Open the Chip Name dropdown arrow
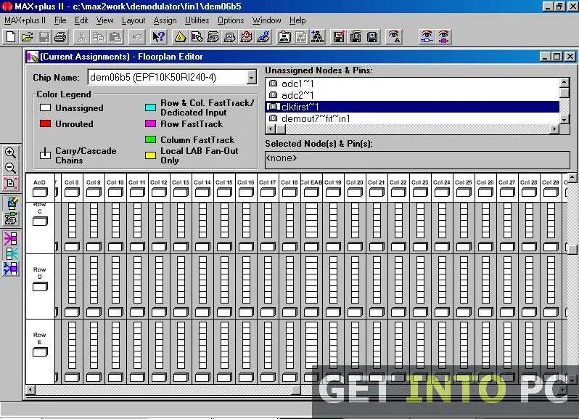This screenshot has width=579, height=419. (x=252, y=78)
